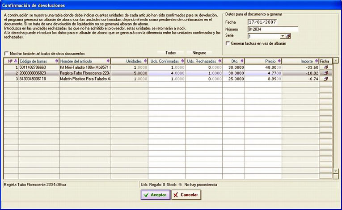The width and height of the screenshot is (342, 210).
Task: Click sort arrow on Uds. Rechazadas header
Action: click(220, 61)
